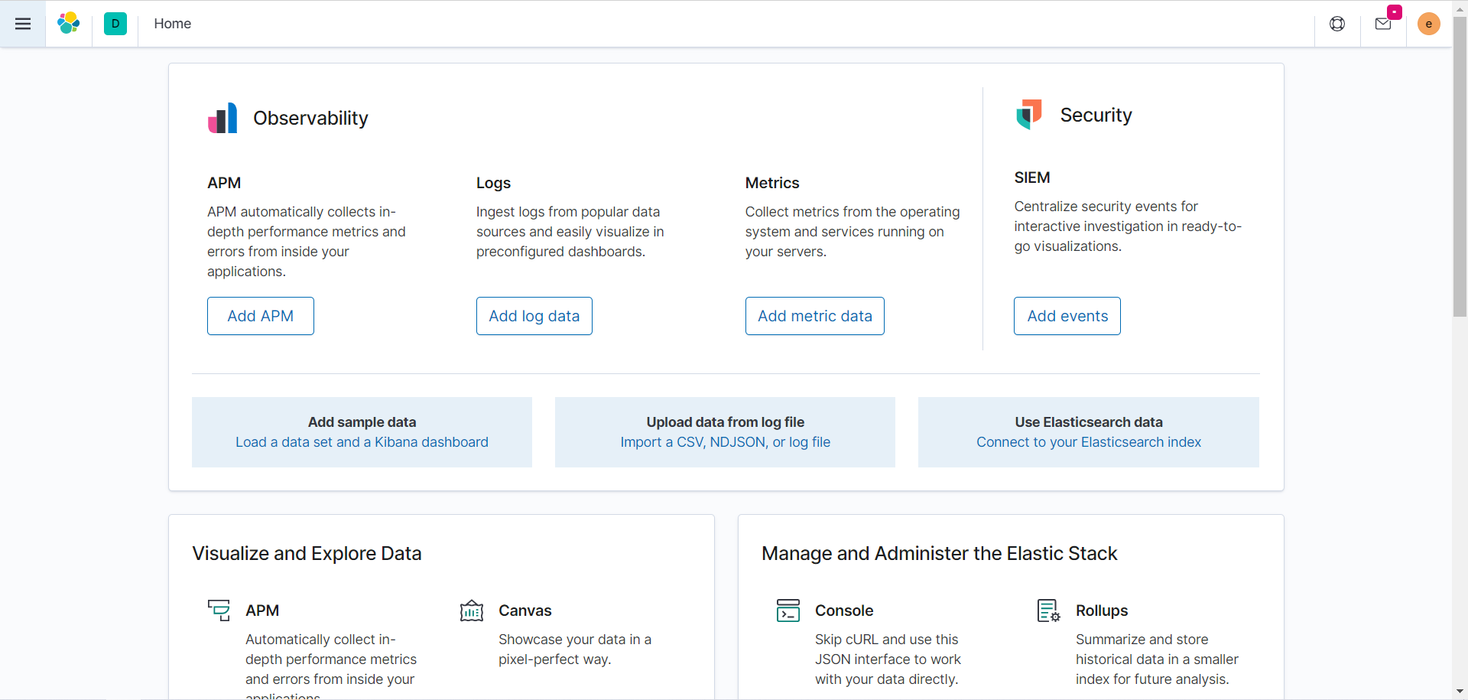Click the Canvas easel icon
The height and width of the screenshot is (700, 1468).
coord(472,610)
